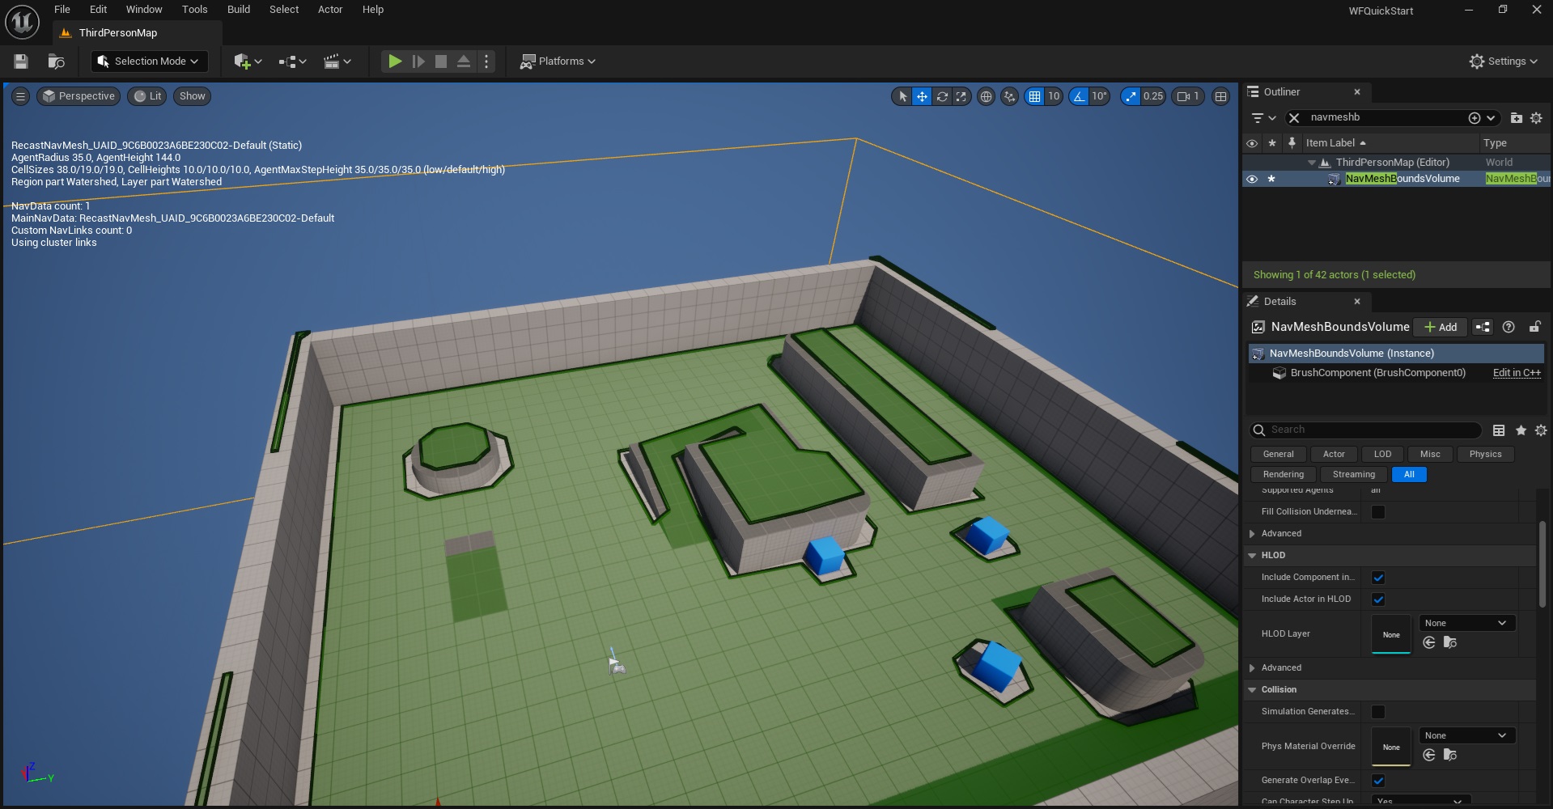Open Settings dropdown

[1503, 61]
